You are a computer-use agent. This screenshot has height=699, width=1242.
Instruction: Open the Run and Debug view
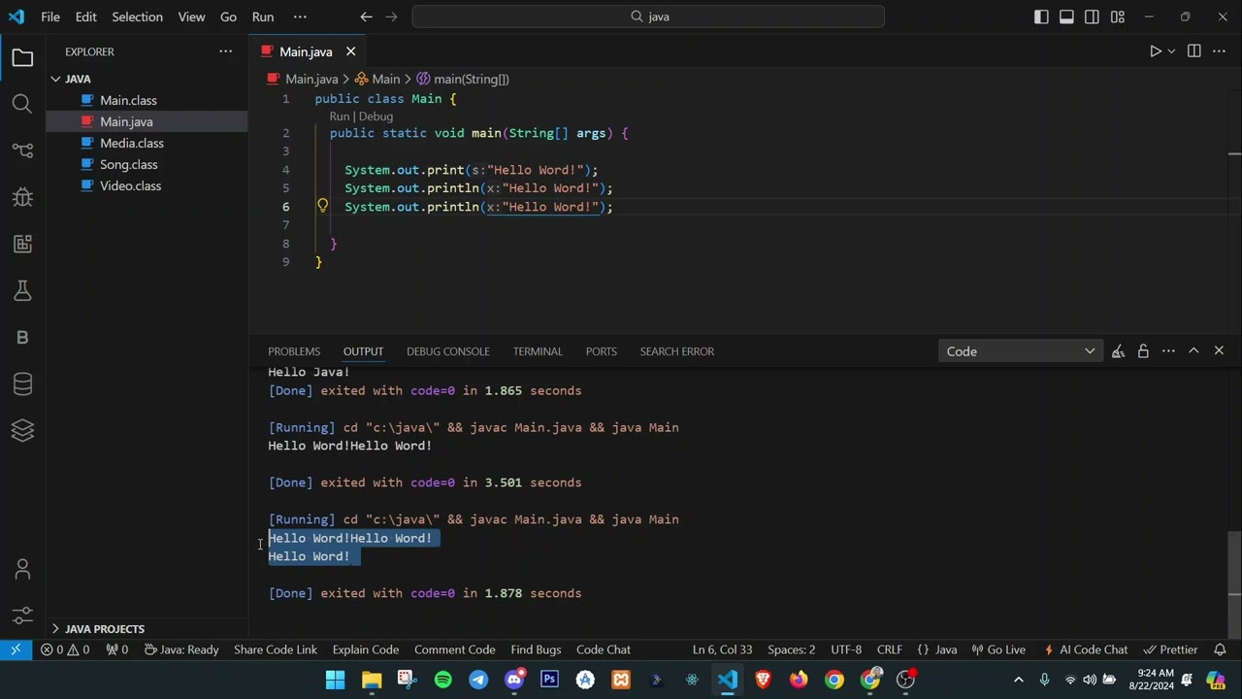[x=22, y=197]
